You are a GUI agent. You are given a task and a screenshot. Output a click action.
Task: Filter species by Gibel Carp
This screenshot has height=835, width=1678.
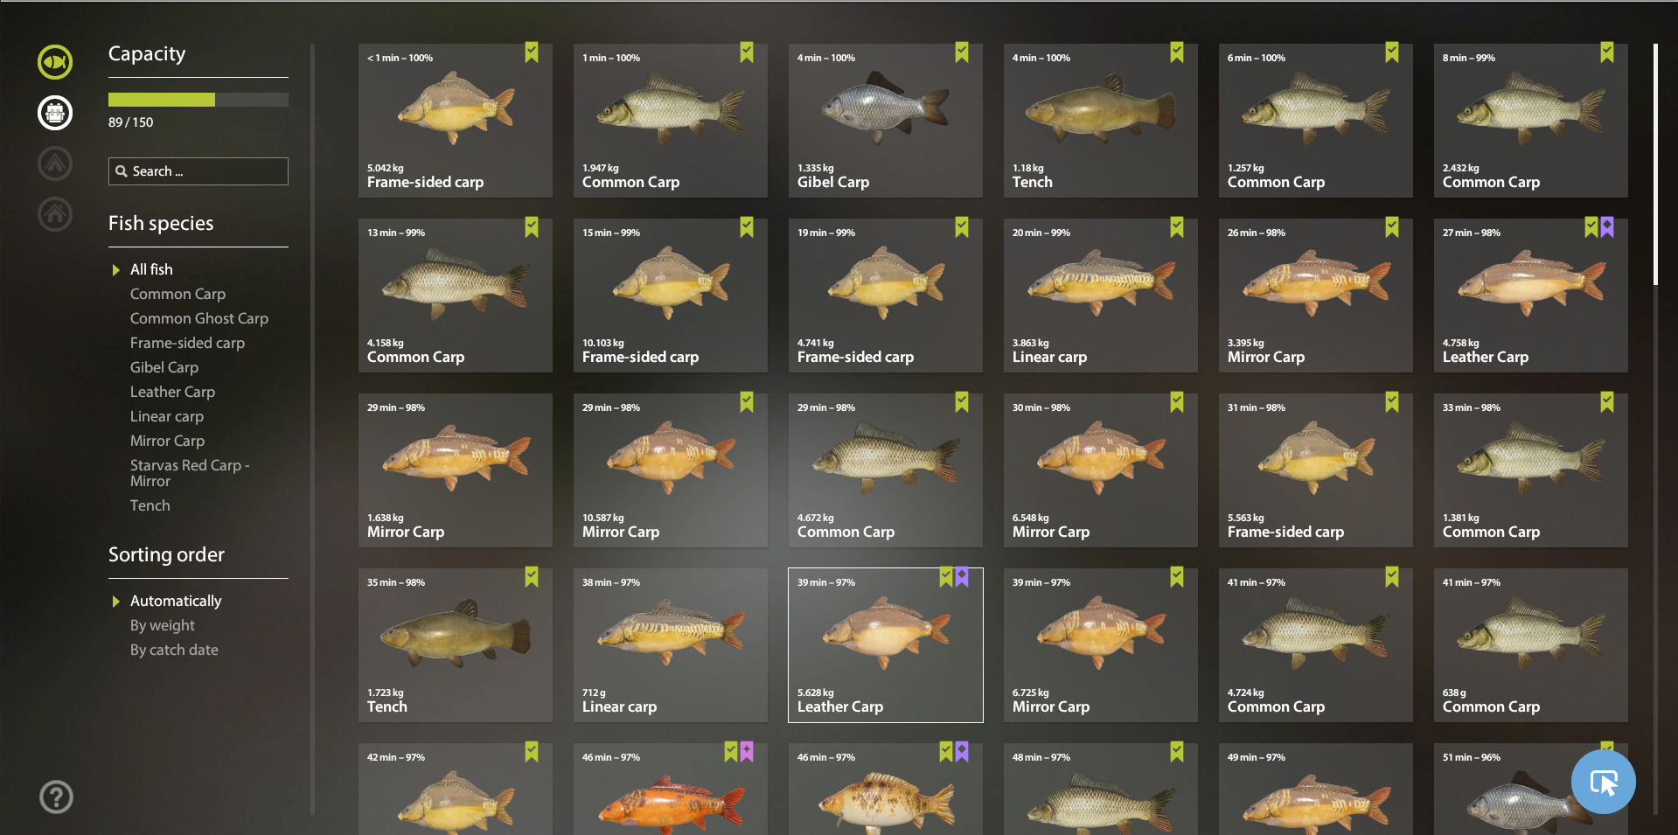[x=164, y=367]
